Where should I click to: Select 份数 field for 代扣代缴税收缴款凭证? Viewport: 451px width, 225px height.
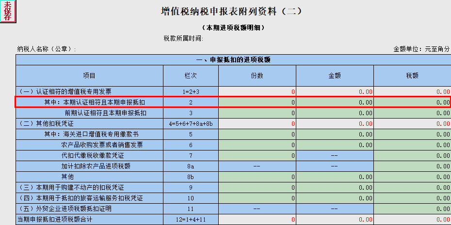(x=257, y=155)
